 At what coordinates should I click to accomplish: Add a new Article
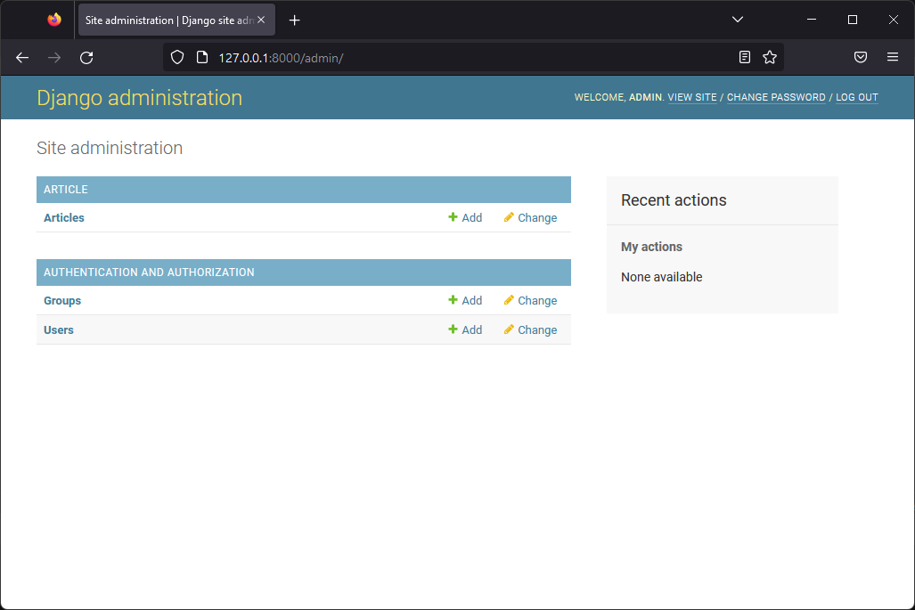coord(465,218)
